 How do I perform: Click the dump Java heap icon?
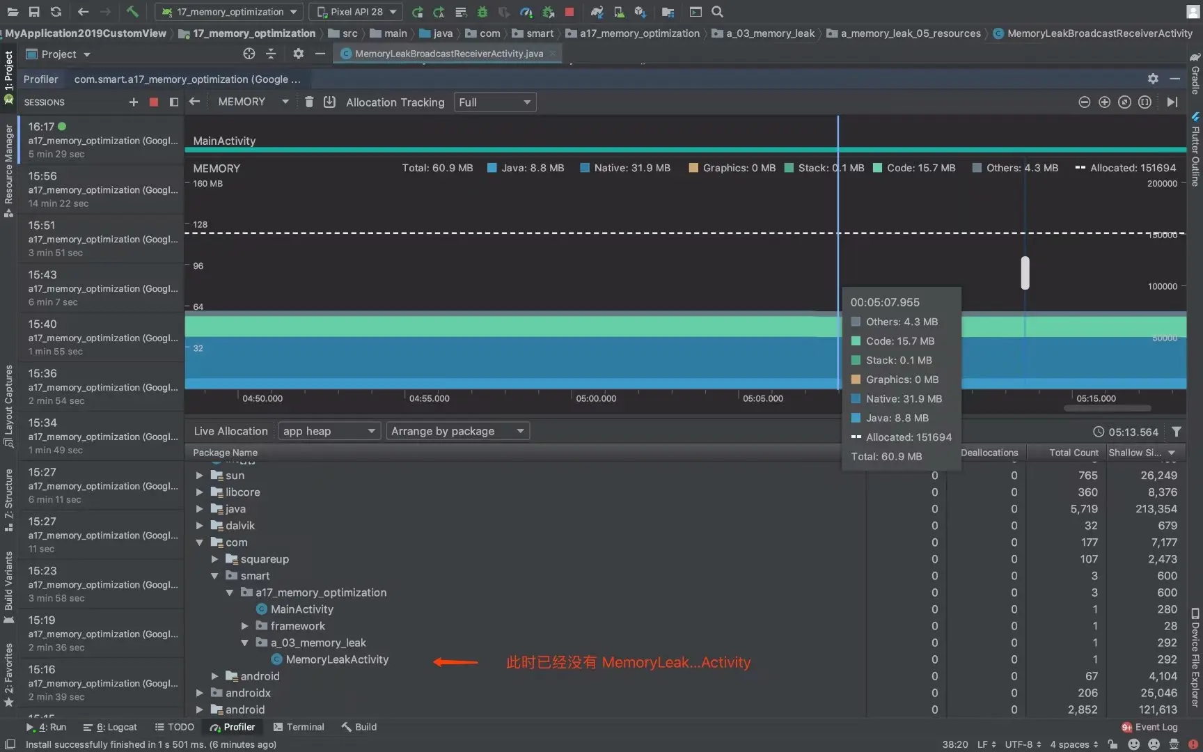tap(329, 102)
